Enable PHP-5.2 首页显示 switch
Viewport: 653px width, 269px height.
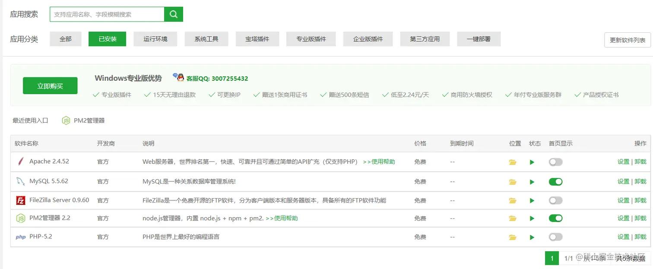[x=556, y=237]
